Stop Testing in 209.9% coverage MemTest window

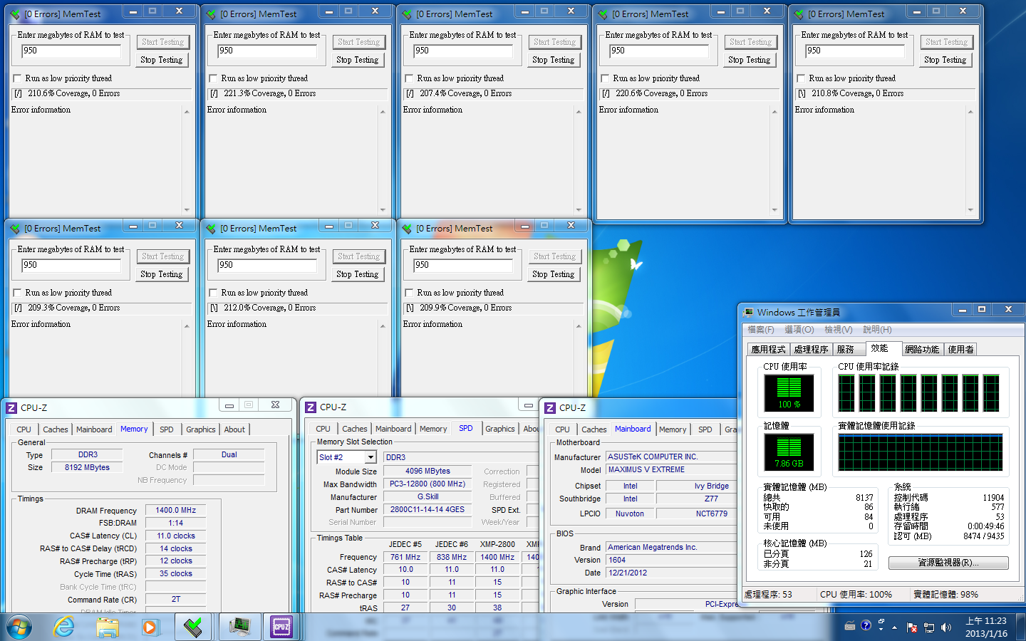tap(554, 274)
